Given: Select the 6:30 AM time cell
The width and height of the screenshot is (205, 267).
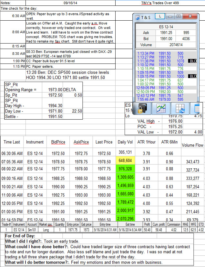Looking at the screenshot, I should 13,16.
